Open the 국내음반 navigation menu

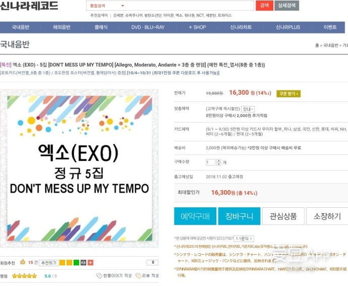click(x=20, y=27)
